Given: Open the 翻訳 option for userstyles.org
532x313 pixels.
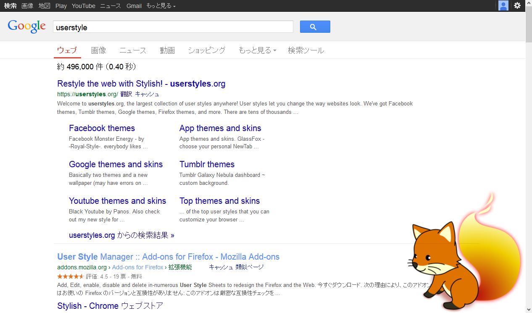Looking at the screenshot, I should (x=126, y=94).
